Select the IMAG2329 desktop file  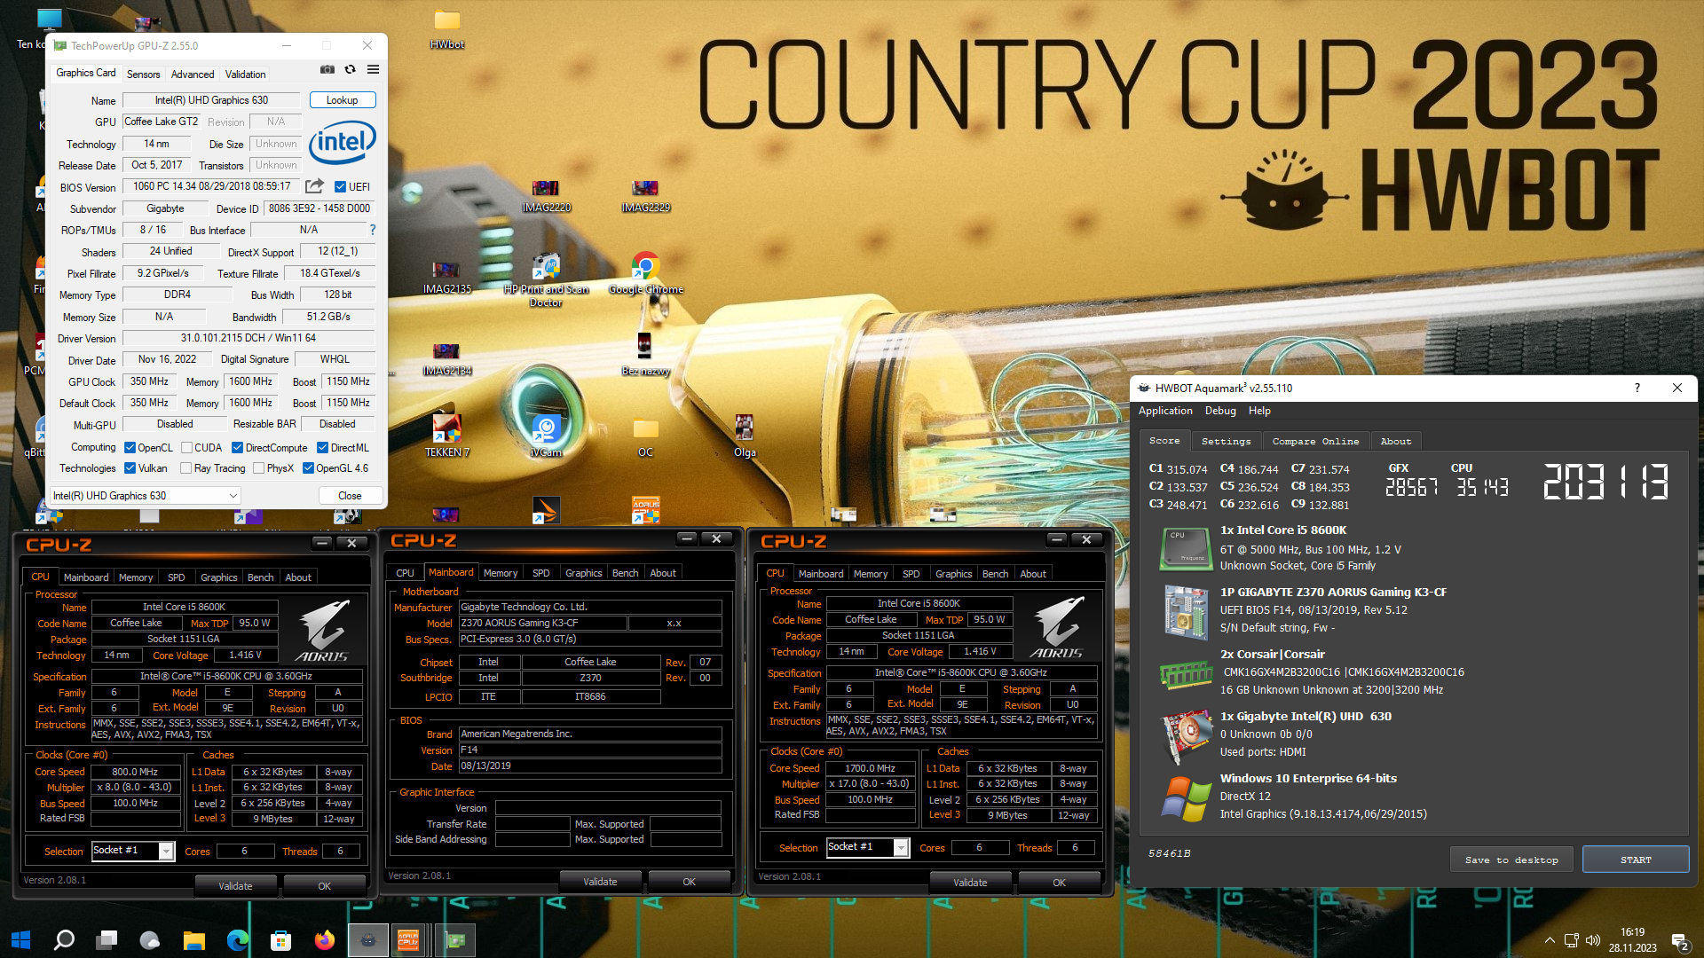coord(645,196)
